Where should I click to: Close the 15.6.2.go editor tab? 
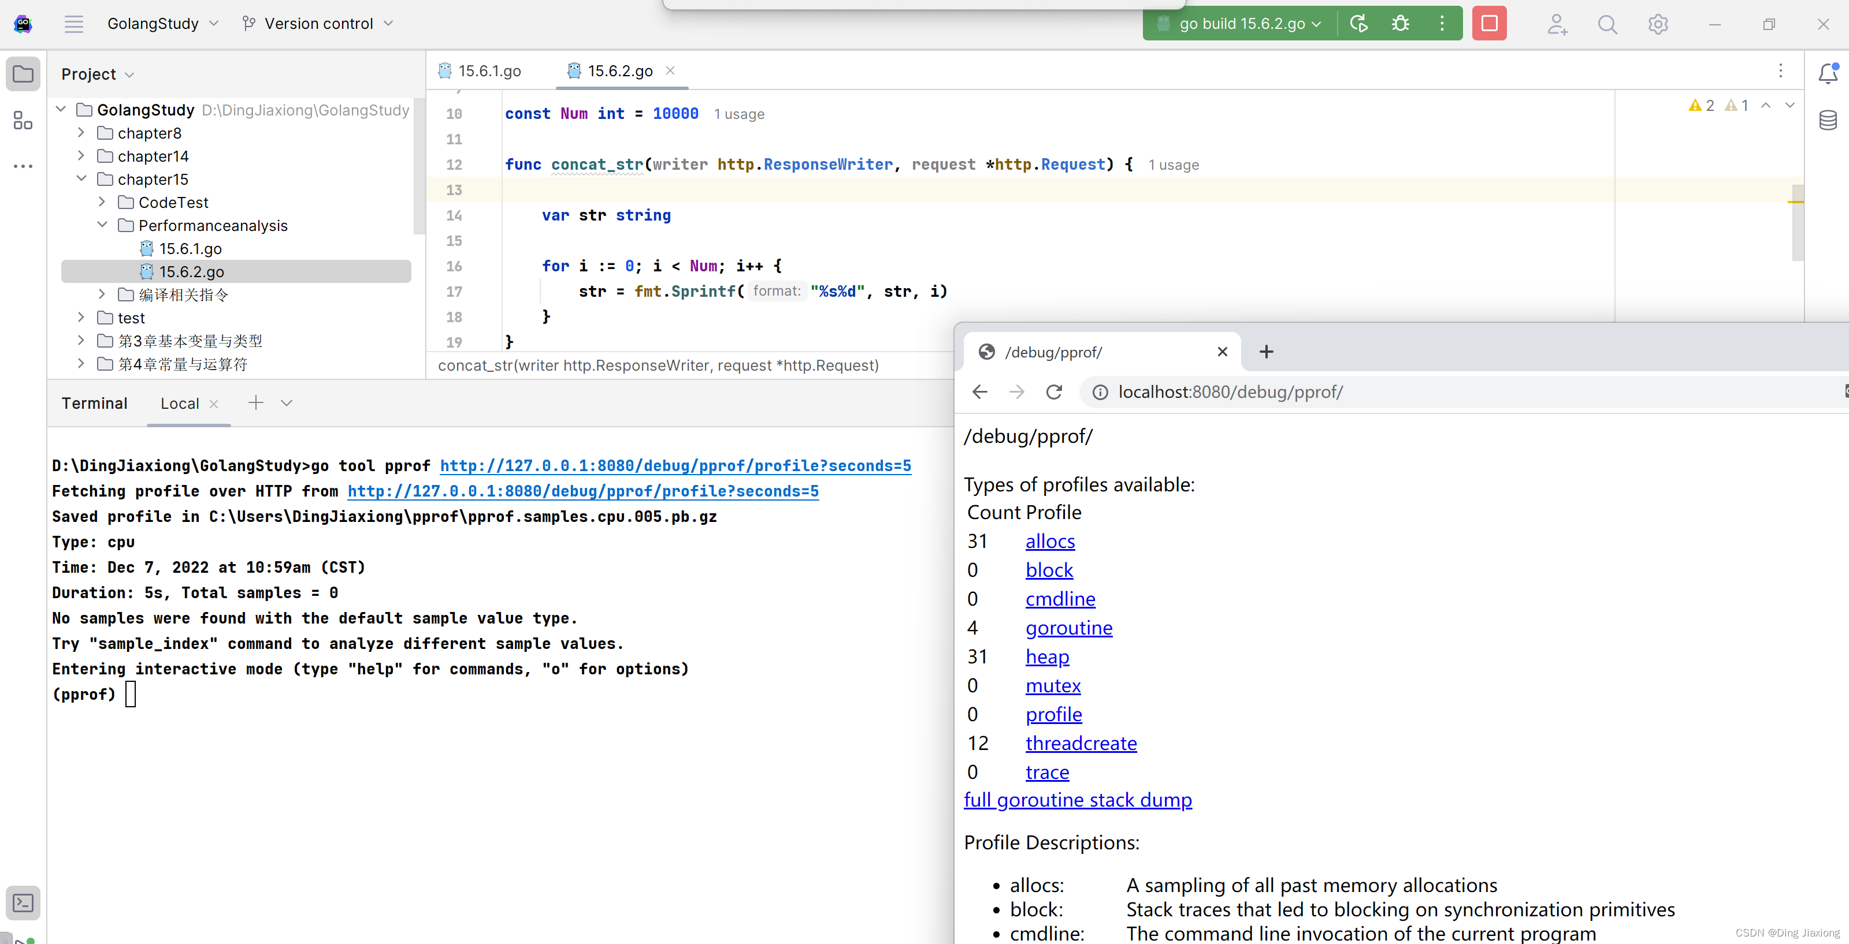click(x=670, y=70)
